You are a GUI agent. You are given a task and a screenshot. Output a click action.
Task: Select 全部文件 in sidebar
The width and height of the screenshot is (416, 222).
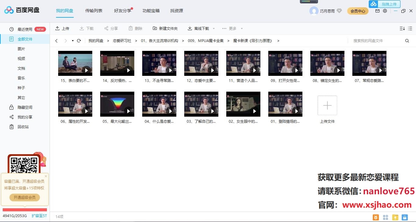point(25,39)
